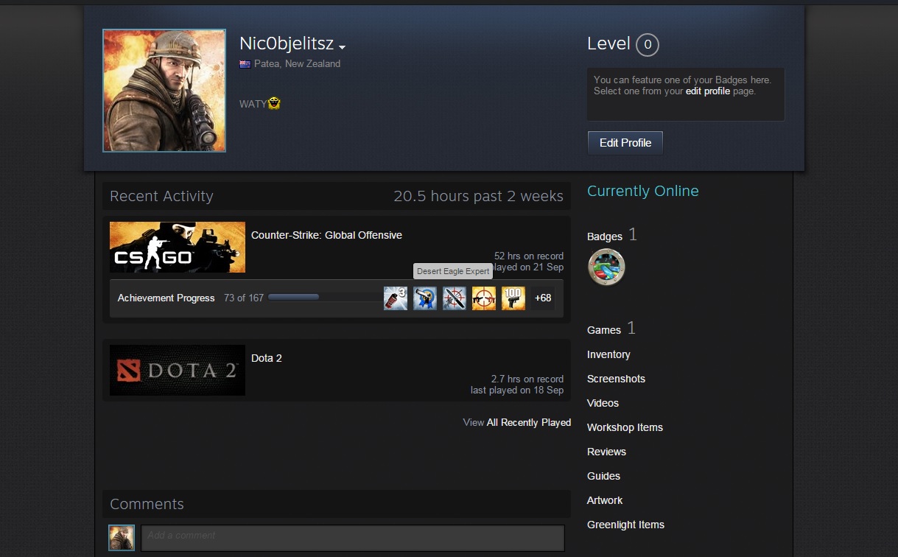
Task: Click the 2.7 hrs on record text
Action: click(527, 379)
